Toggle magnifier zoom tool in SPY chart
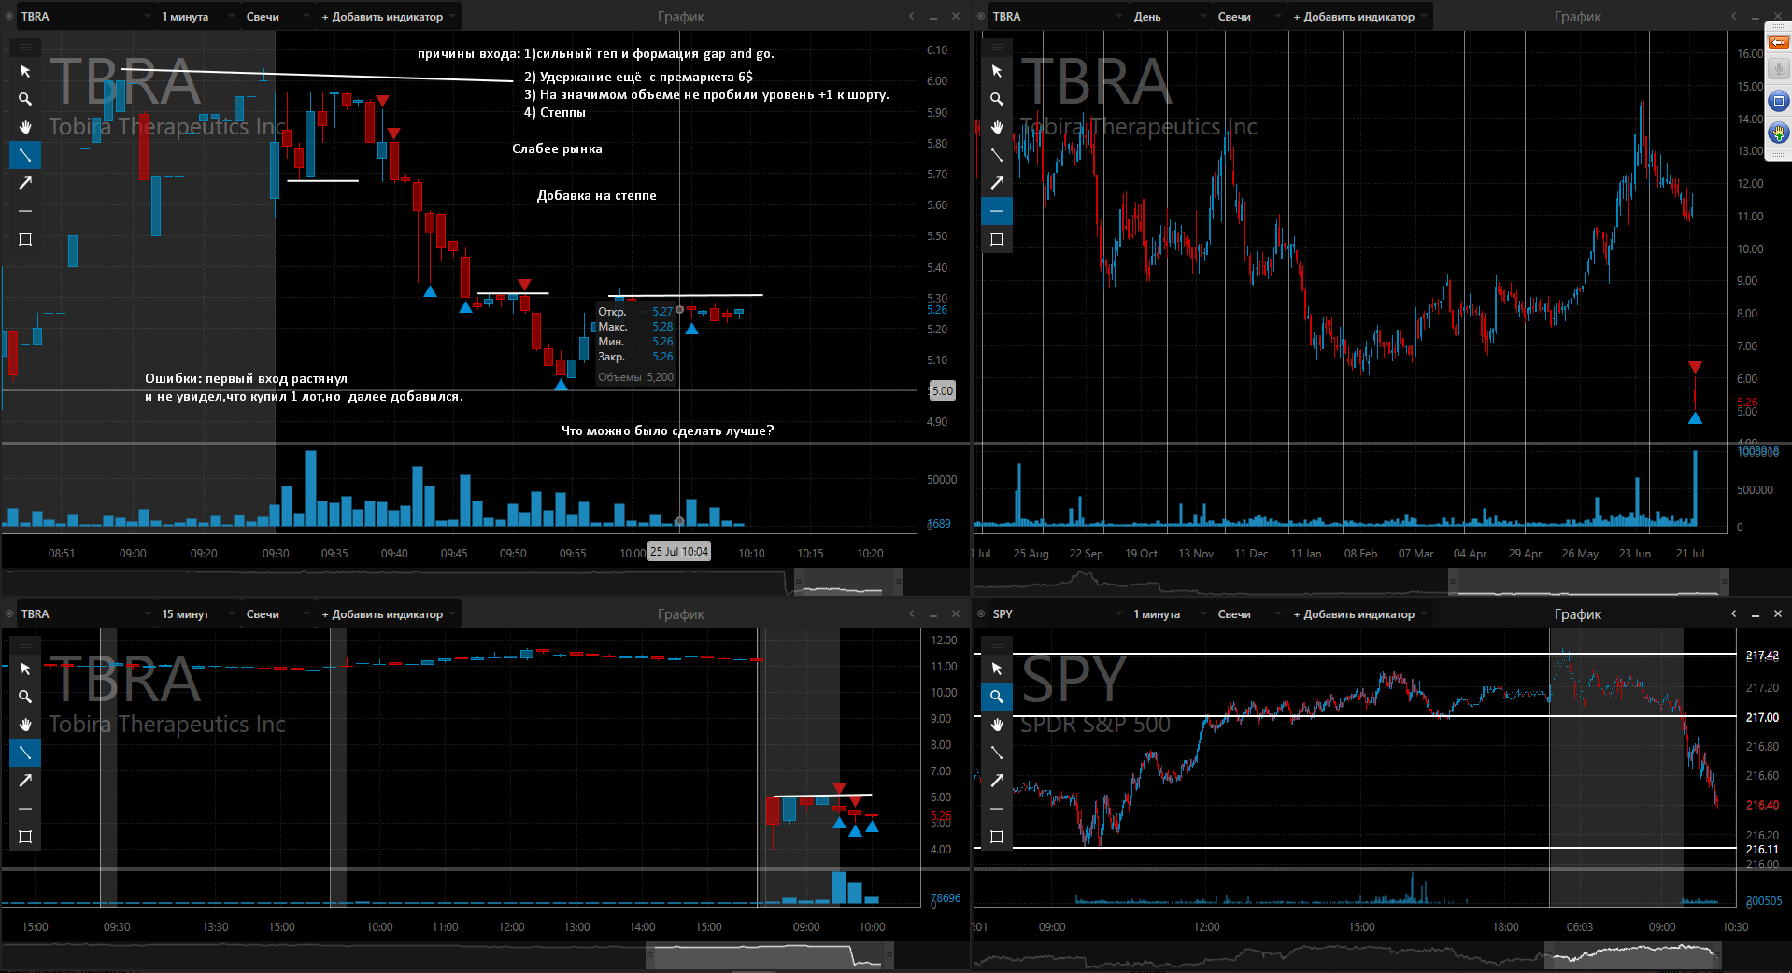This screenshot has width=1792, height=973. tap(997, 697)
